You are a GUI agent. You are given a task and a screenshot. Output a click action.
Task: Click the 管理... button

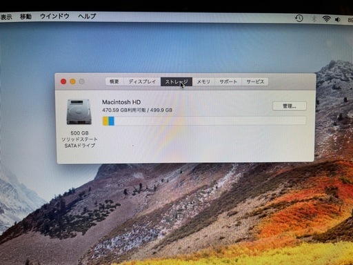(290, 106)
